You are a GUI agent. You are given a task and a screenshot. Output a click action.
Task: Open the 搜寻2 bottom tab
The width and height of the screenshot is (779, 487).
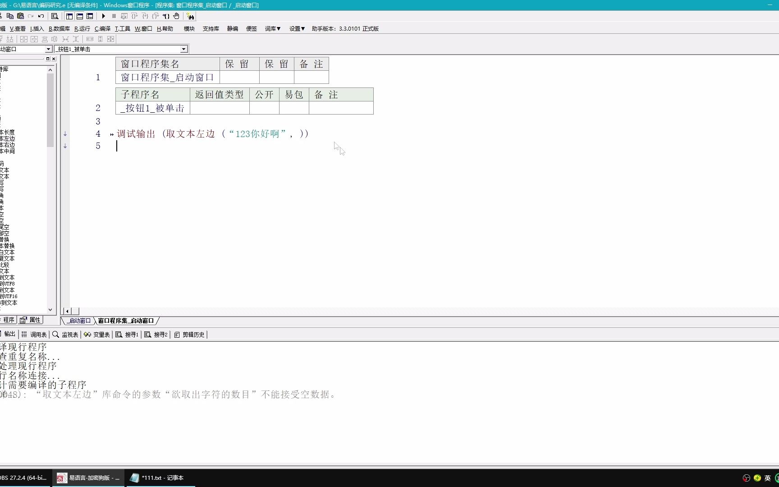pos(156,334)
